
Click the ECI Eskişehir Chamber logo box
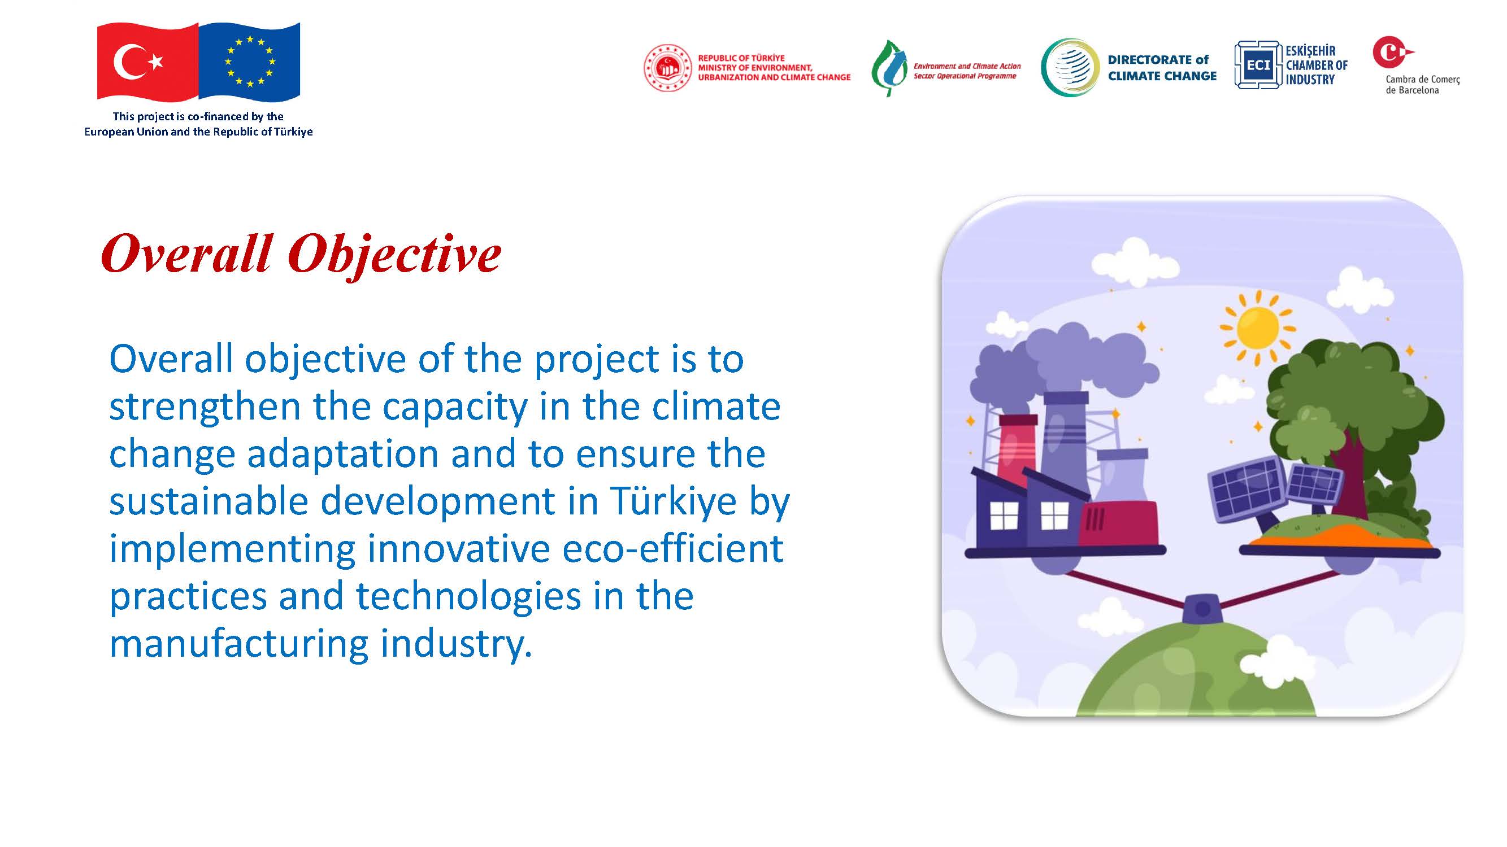1258,65
